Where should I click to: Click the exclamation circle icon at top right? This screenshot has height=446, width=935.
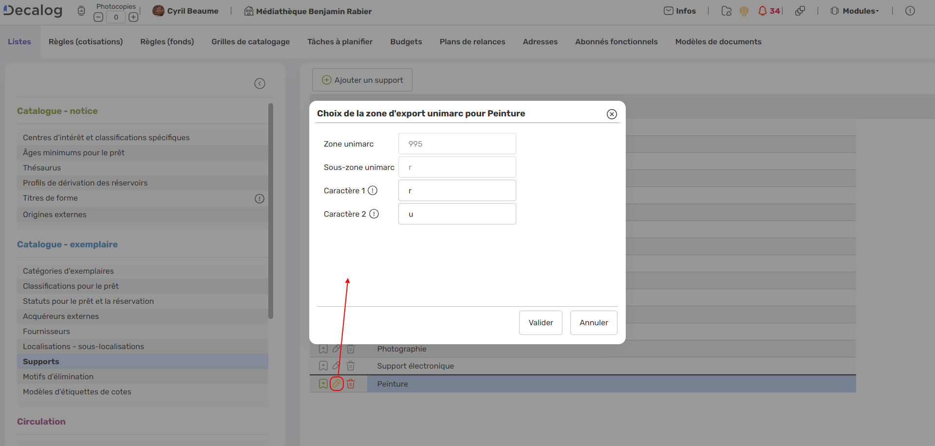pos(910,10)
